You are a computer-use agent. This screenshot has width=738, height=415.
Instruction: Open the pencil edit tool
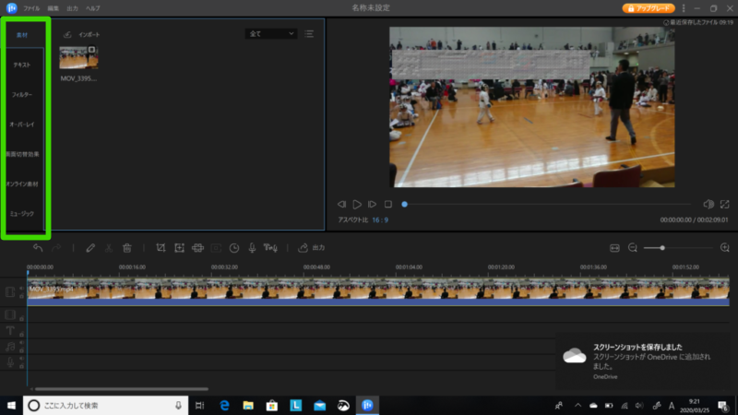click(90, 248)
